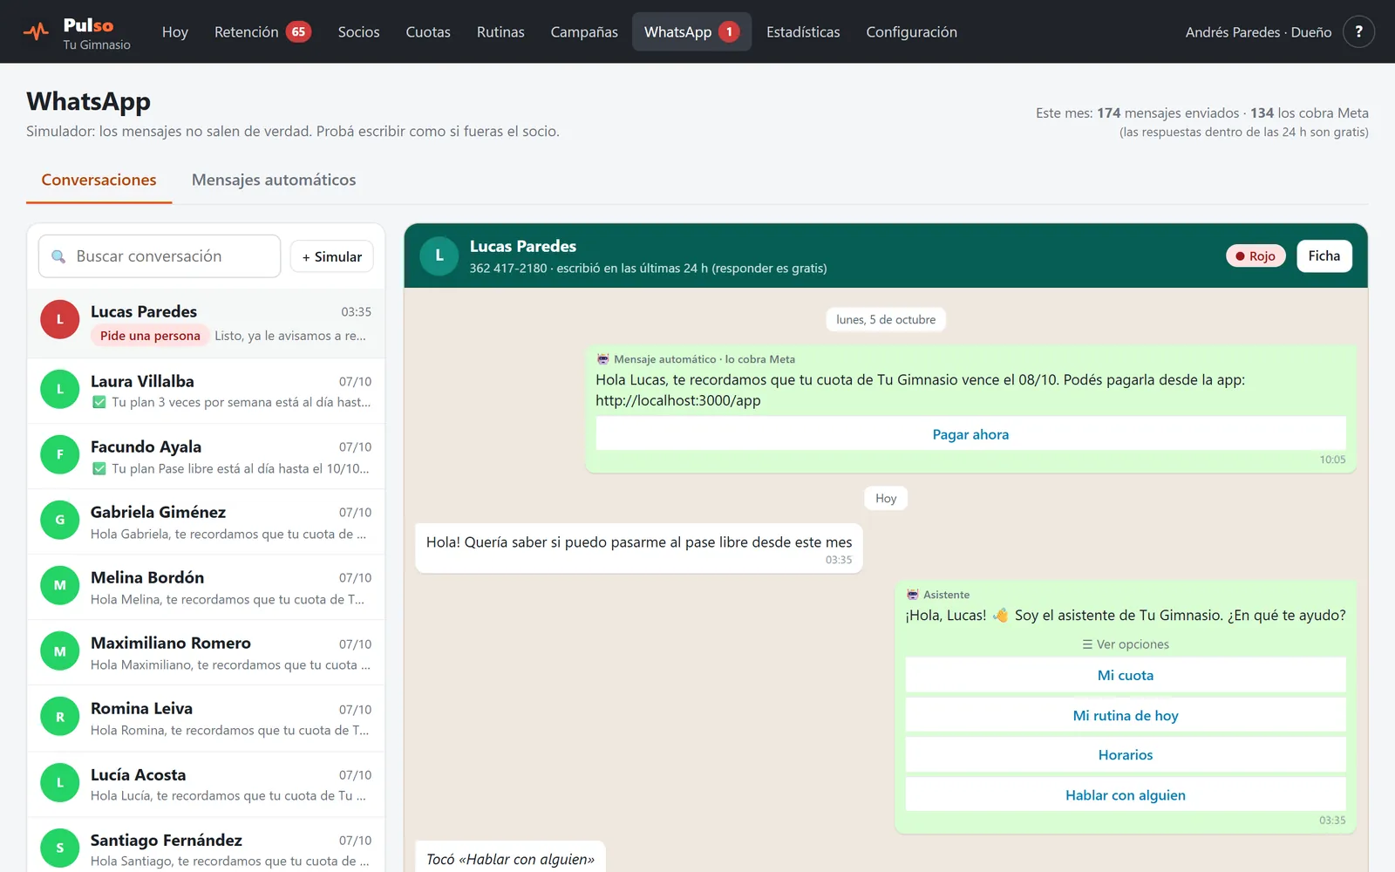
Task: Open the help question mark icon
Action: [x=1358, y=31]
